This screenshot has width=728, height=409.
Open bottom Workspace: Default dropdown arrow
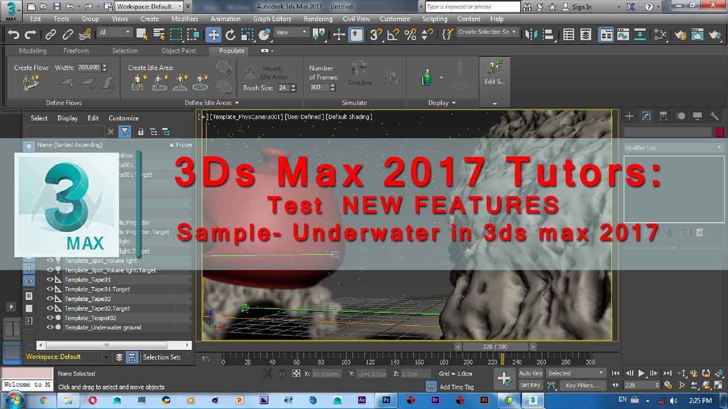point(106,357)
